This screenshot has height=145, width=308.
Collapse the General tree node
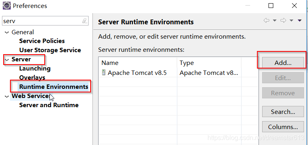coord(7,32)
